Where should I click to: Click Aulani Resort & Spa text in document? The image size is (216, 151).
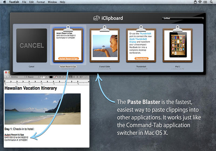[14, 135]
